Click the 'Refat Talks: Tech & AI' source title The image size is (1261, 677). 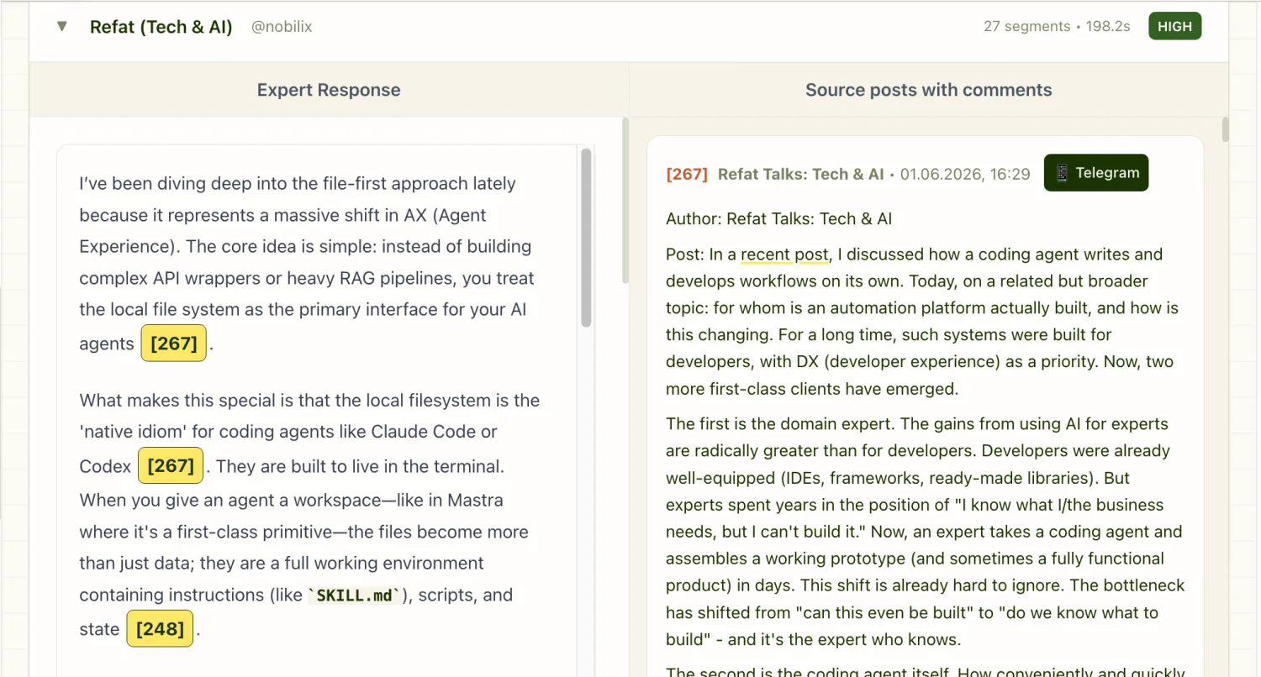800,174
